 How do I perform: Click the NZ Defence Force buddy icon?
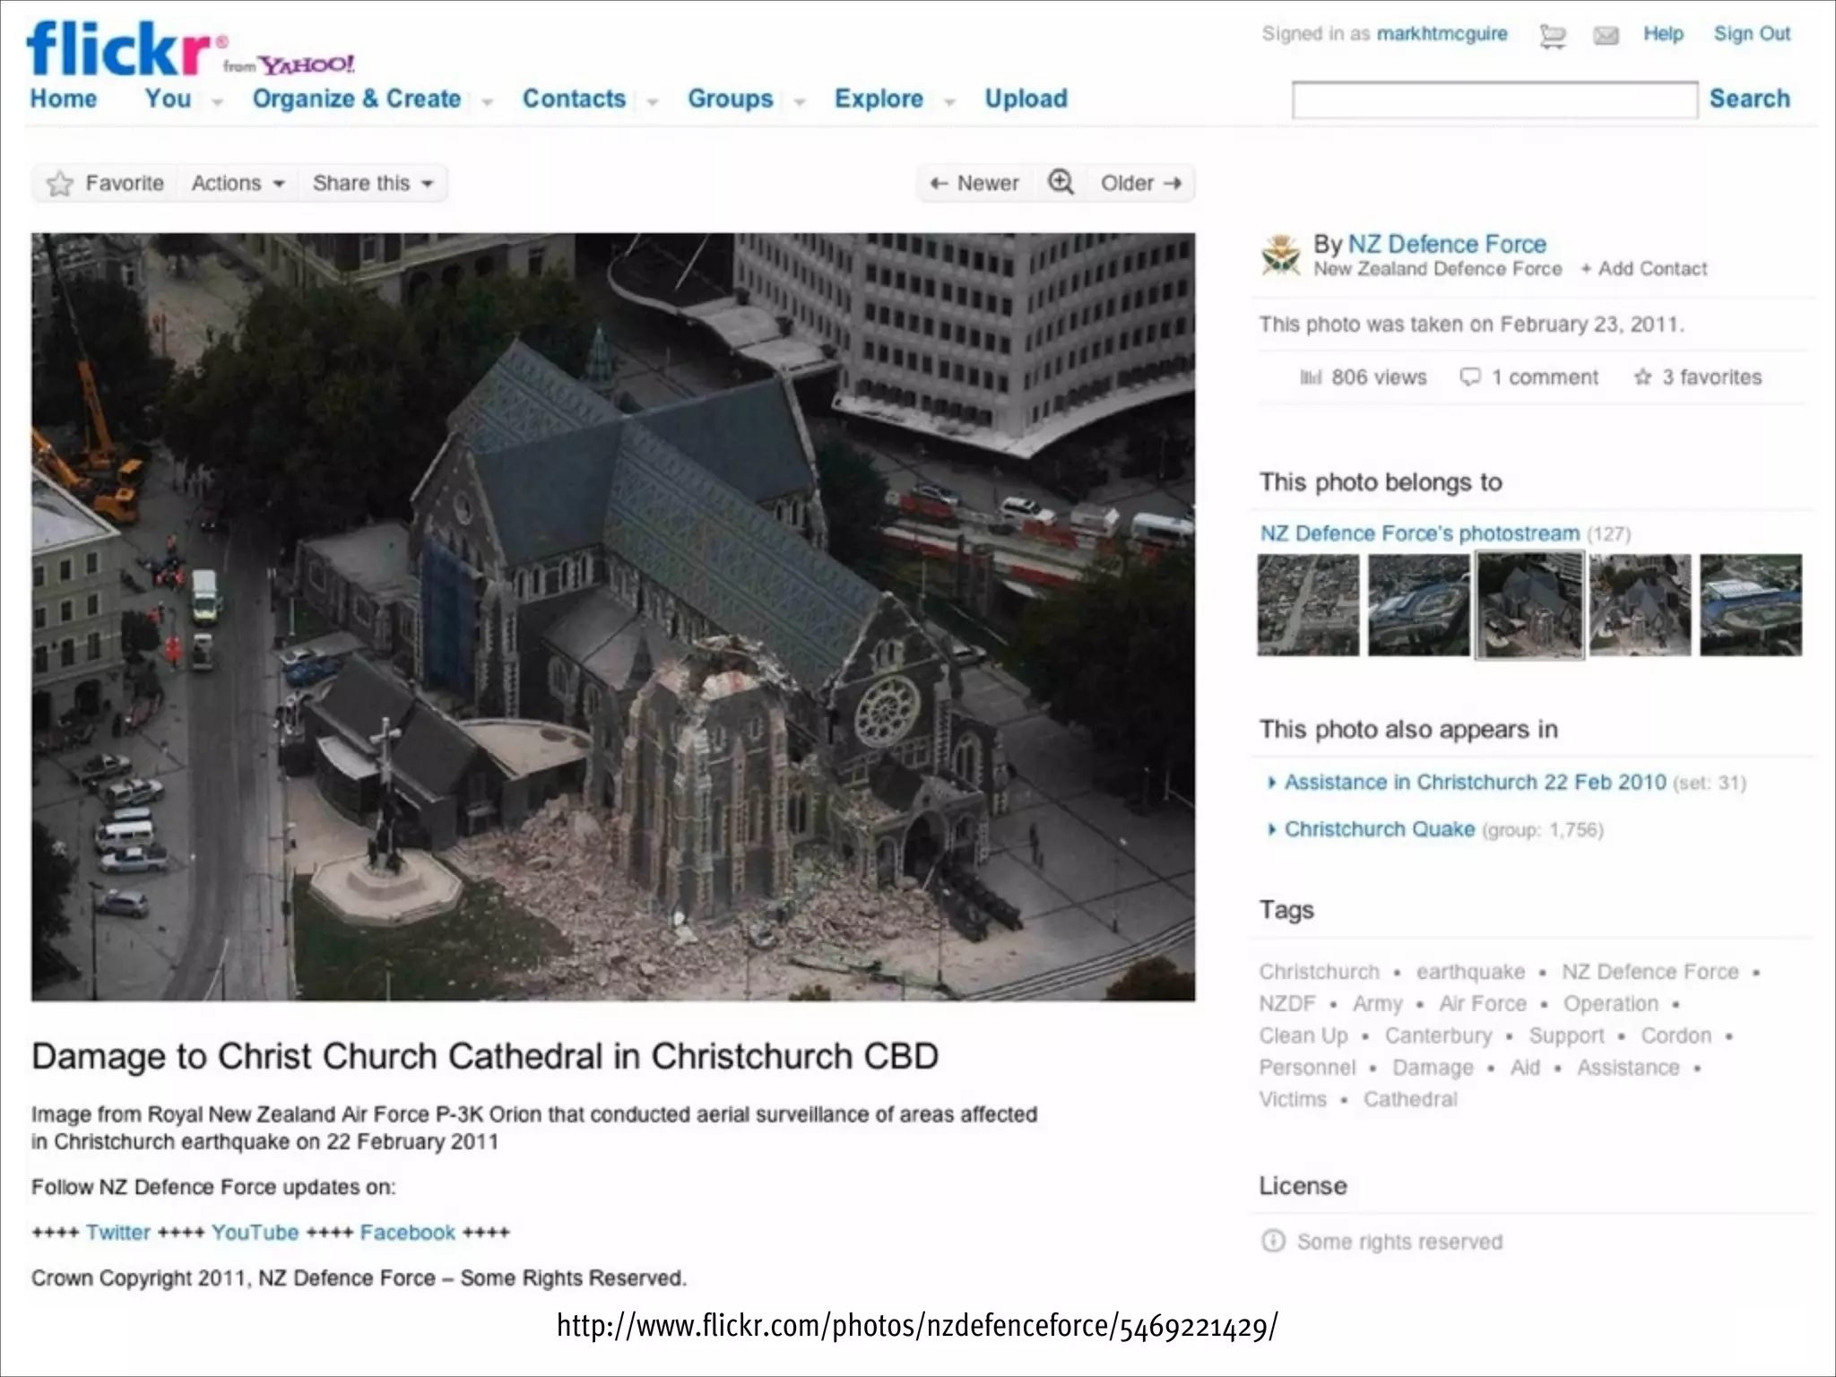tap(1281, 255)
